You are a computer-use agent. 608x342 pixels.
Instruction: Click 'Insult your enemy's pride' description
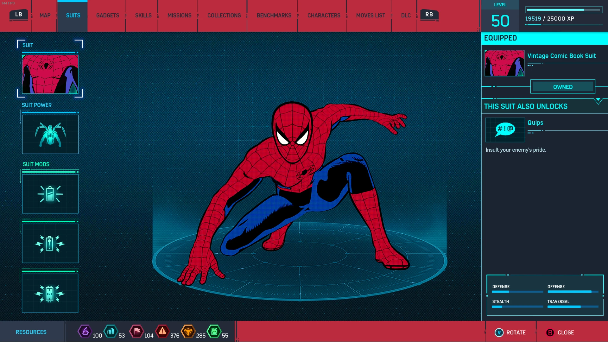coord(516,150)
